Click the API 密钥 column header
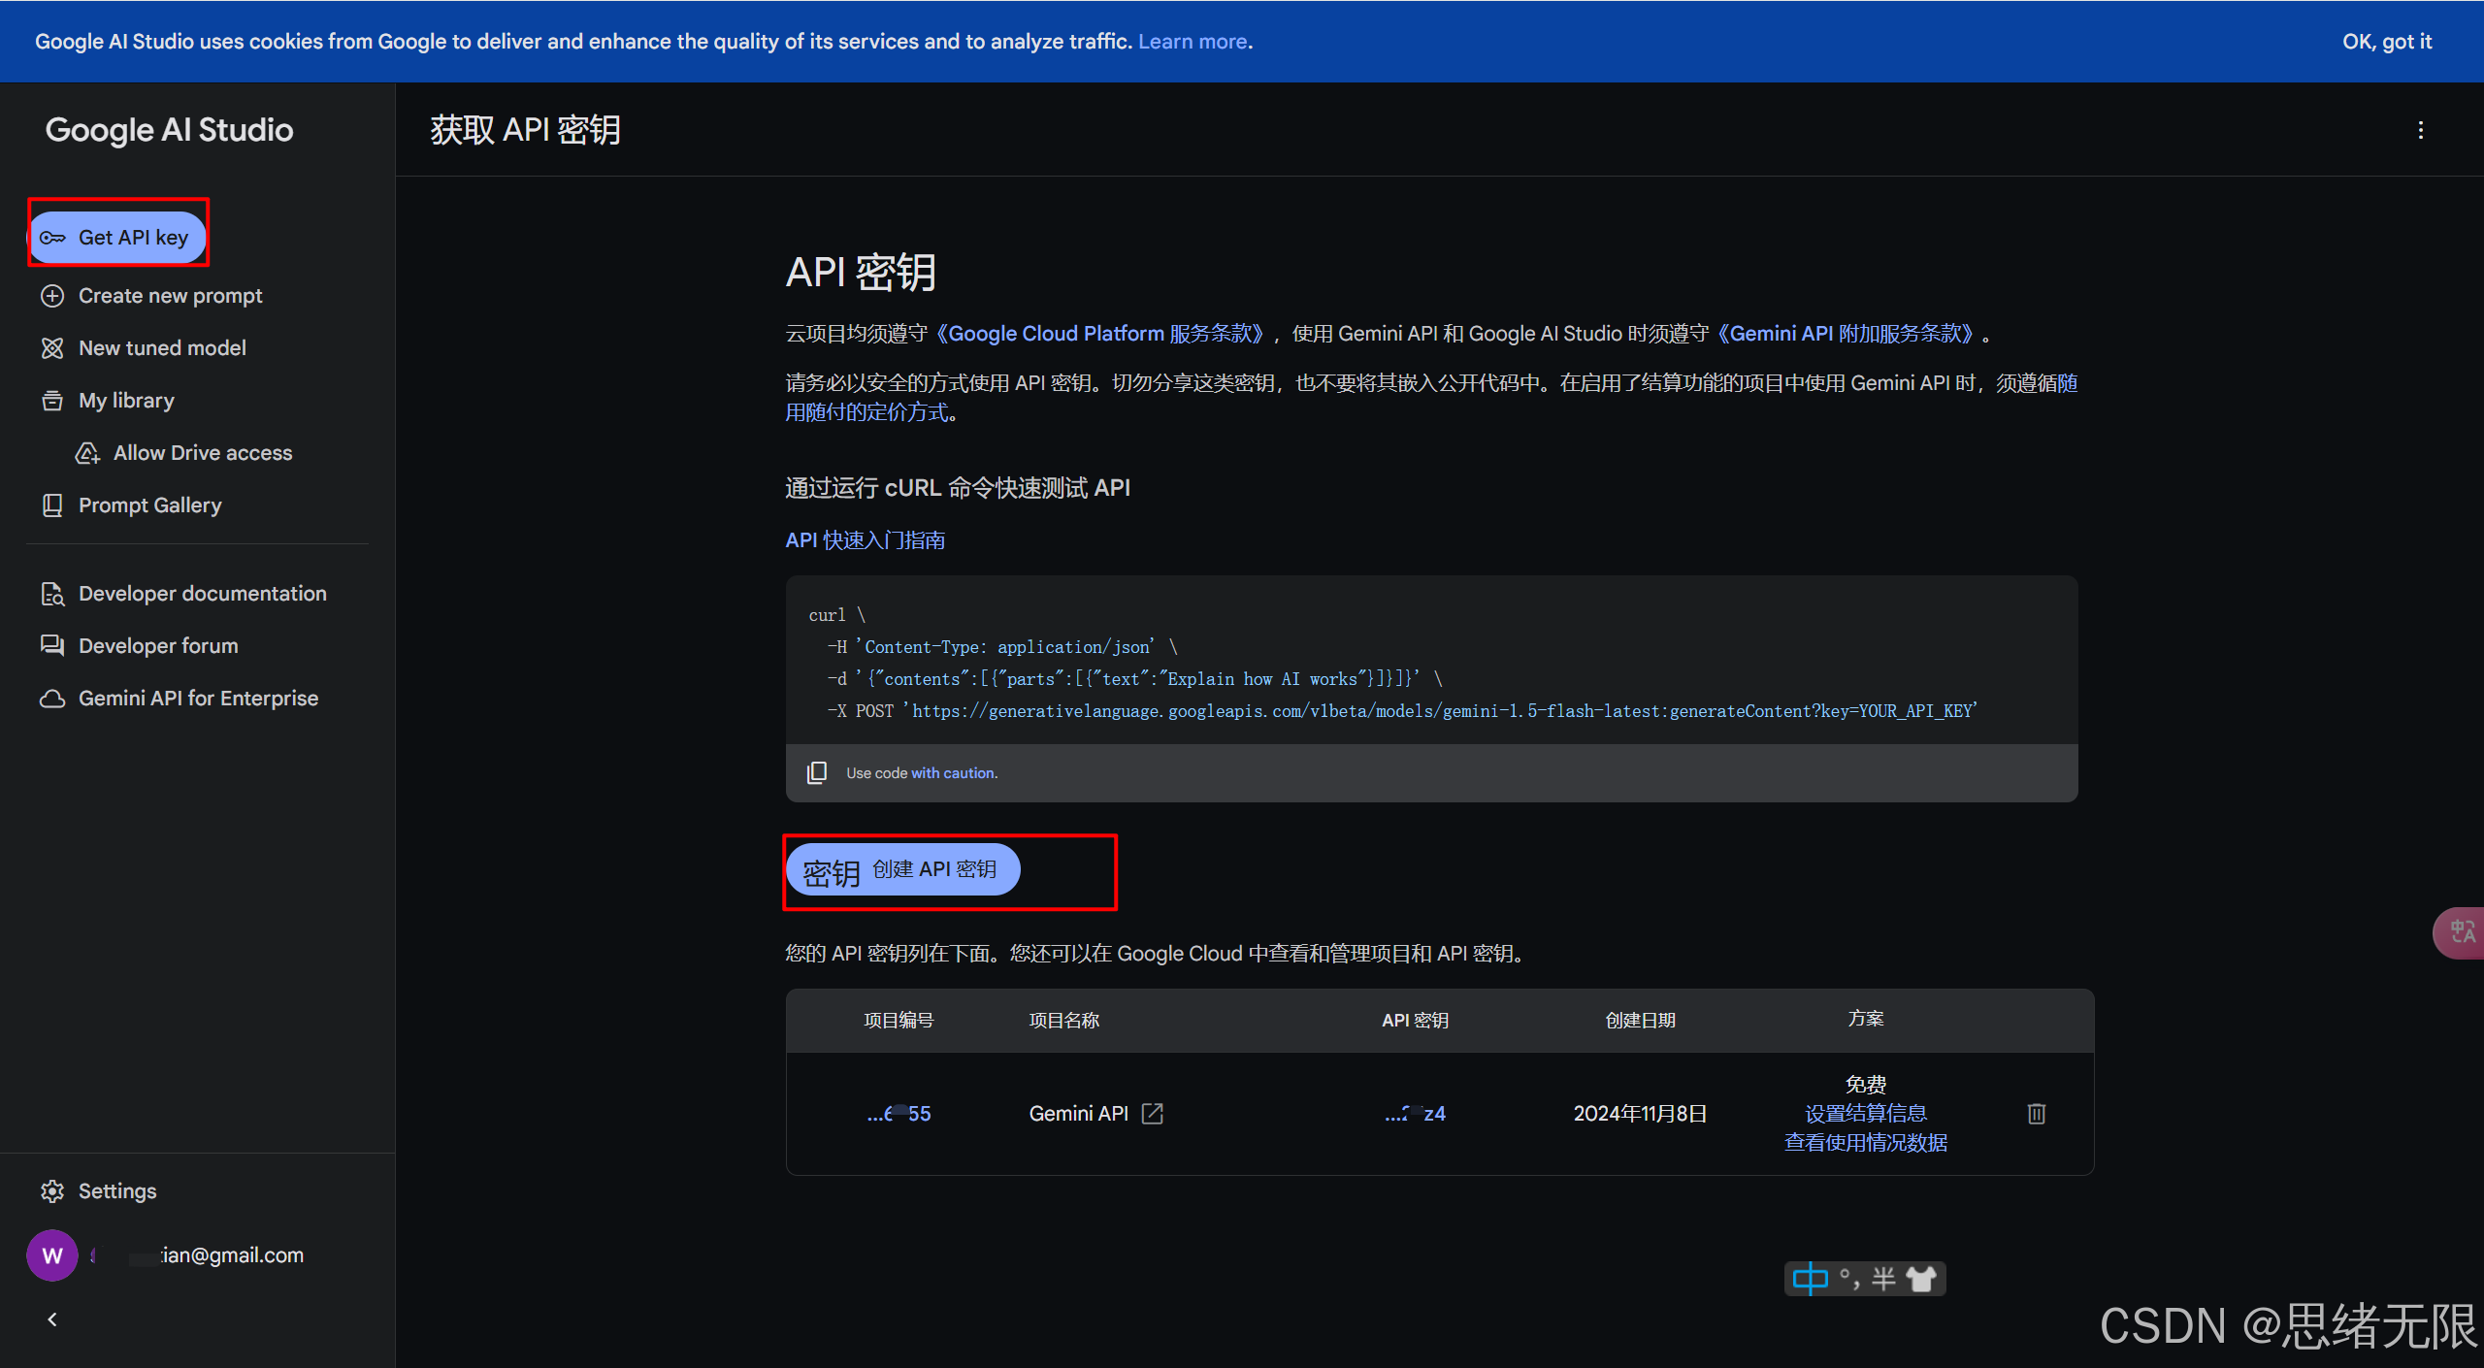Viewport: 2484px width, 1368px height. [1415, 1020]
